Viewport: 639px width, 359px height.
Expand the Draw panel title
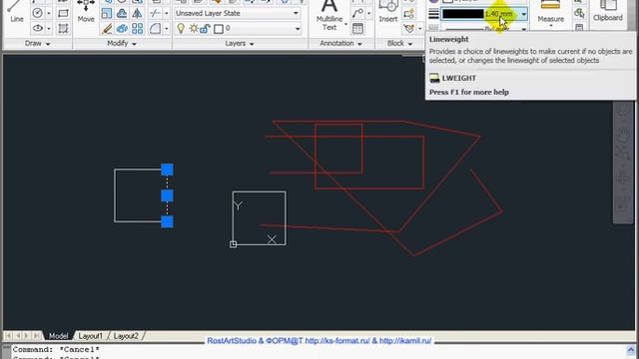tap(37, 43)
